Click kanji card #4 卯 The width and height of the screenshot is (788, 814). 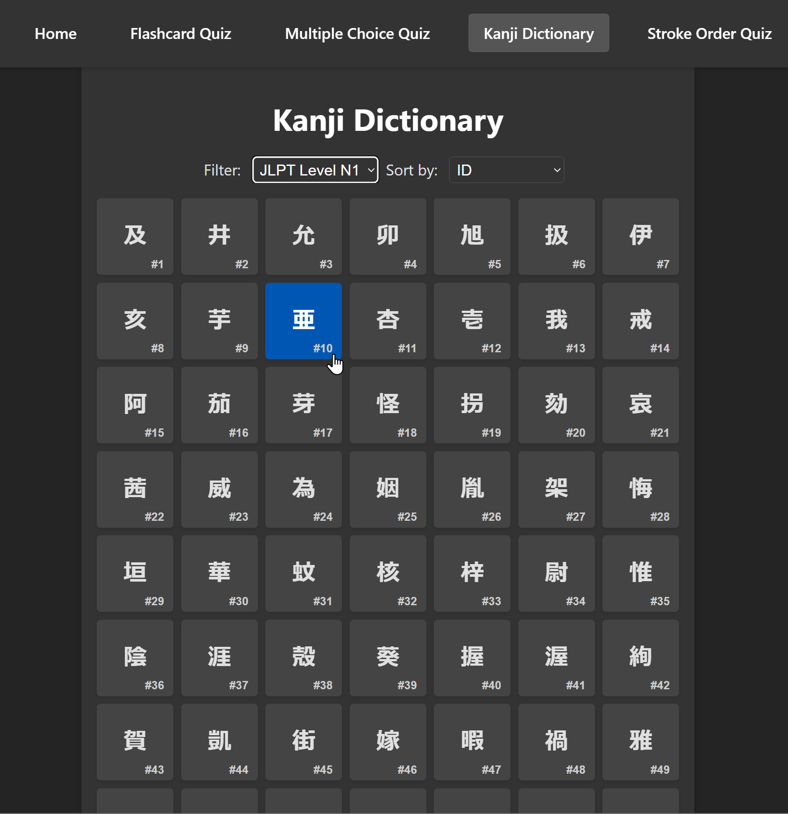388,237
